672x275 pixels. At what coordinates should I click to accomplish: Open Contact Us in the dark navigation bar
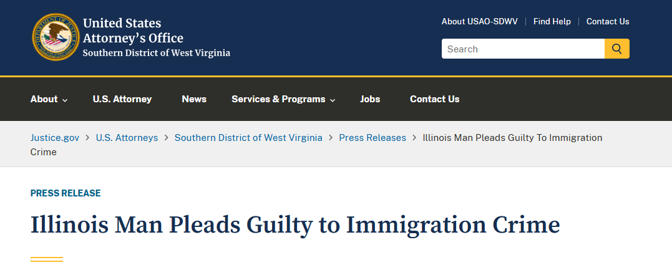[434, 99]
